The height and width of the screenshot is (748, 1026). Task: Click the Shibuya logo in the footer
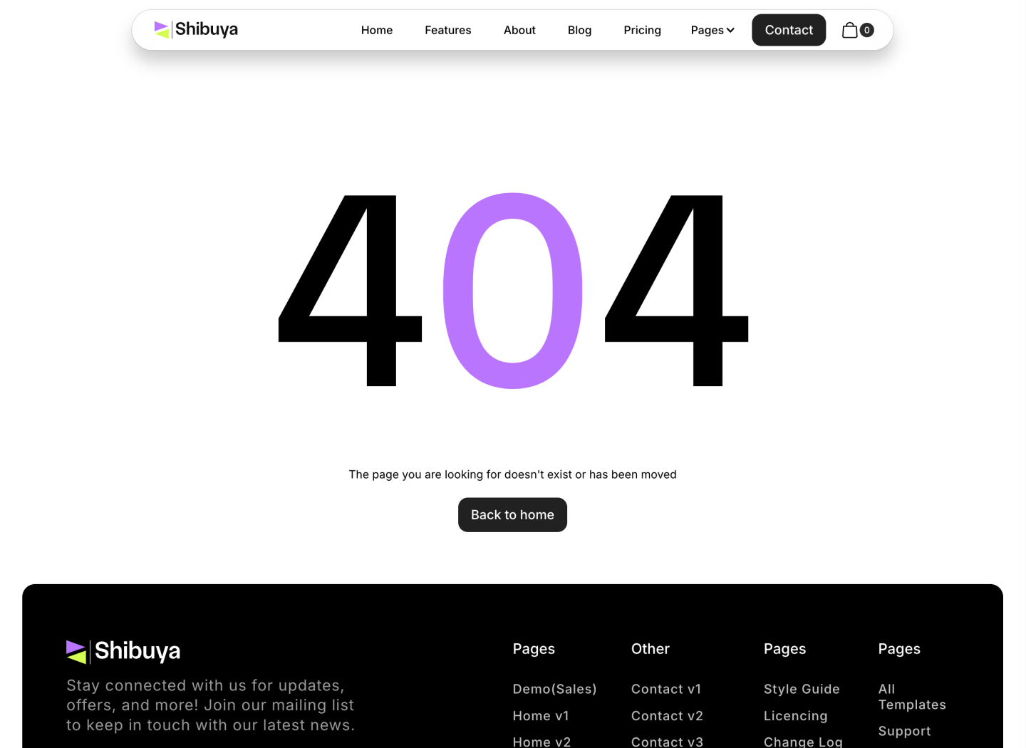pyautogui.click(x=123, y=650)
